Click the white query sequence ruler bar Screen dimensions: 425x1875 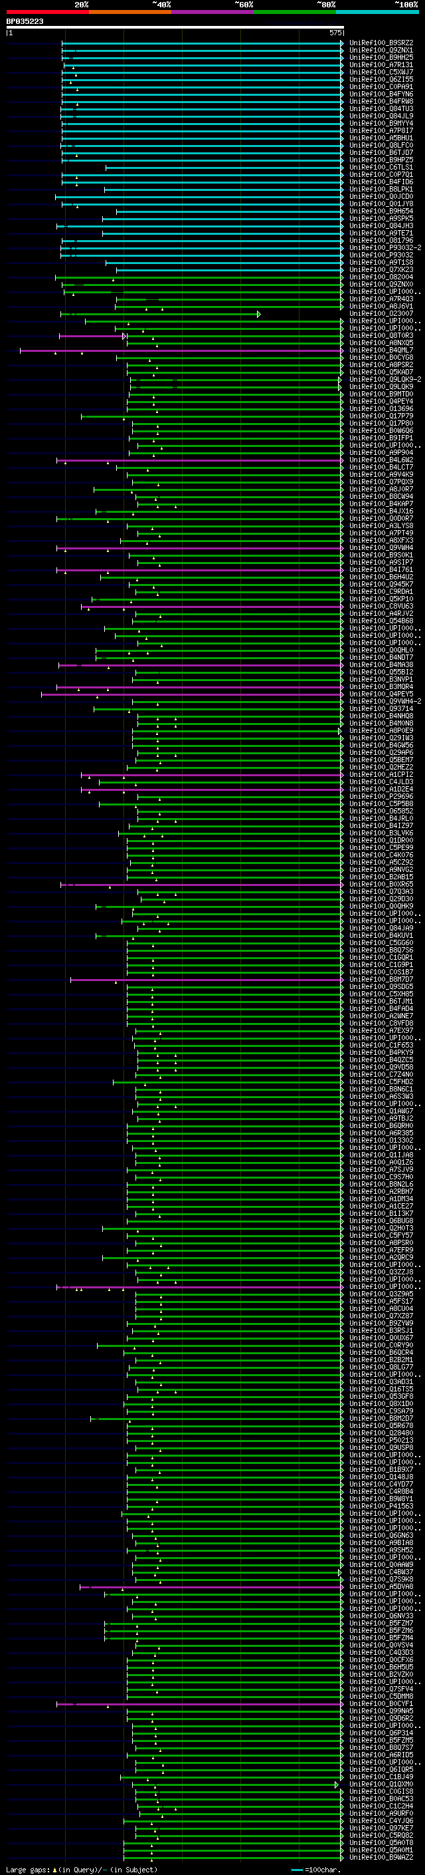coord(175,27)
